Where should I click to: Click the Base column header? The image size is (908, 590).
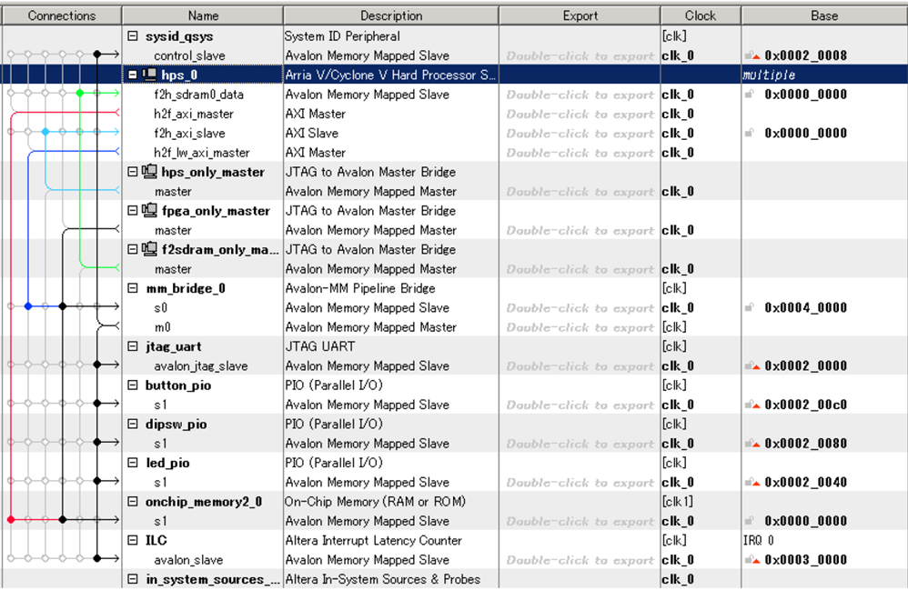point(823,15)
